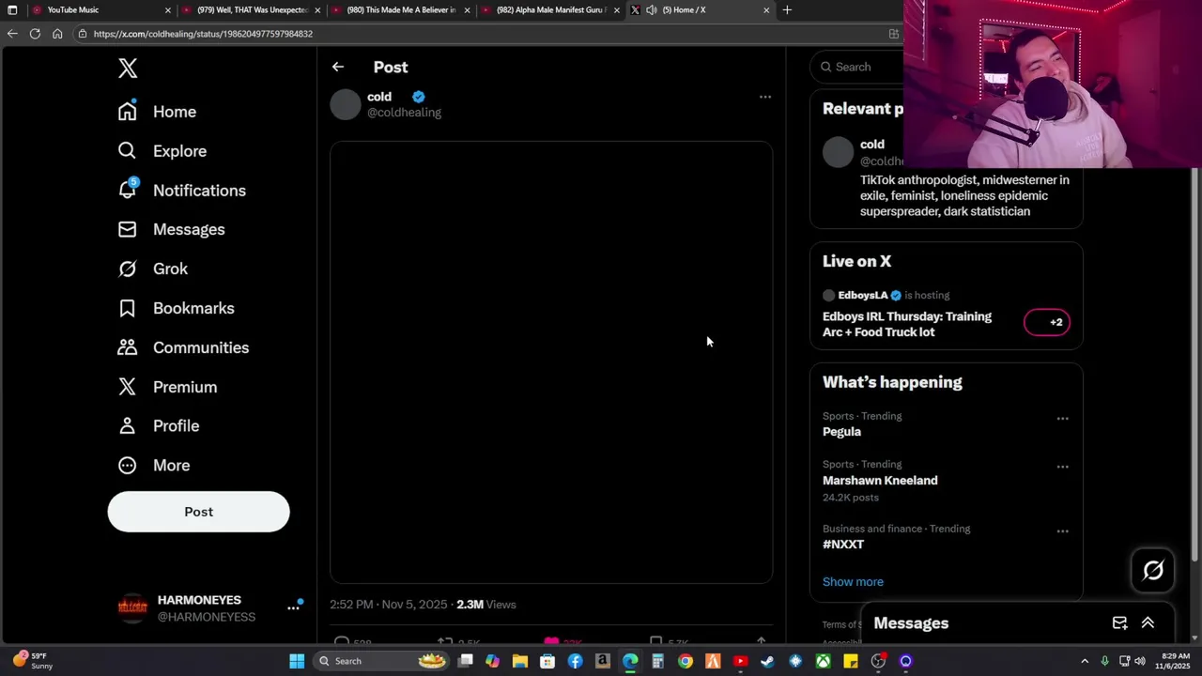This screenshot has height=676, width=1202.
Task: Click EdboysLA host name
Action: click(862, 295)
